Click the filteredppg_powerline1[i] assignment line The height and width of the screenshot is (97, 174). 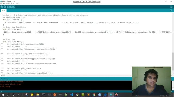[72, 22]
